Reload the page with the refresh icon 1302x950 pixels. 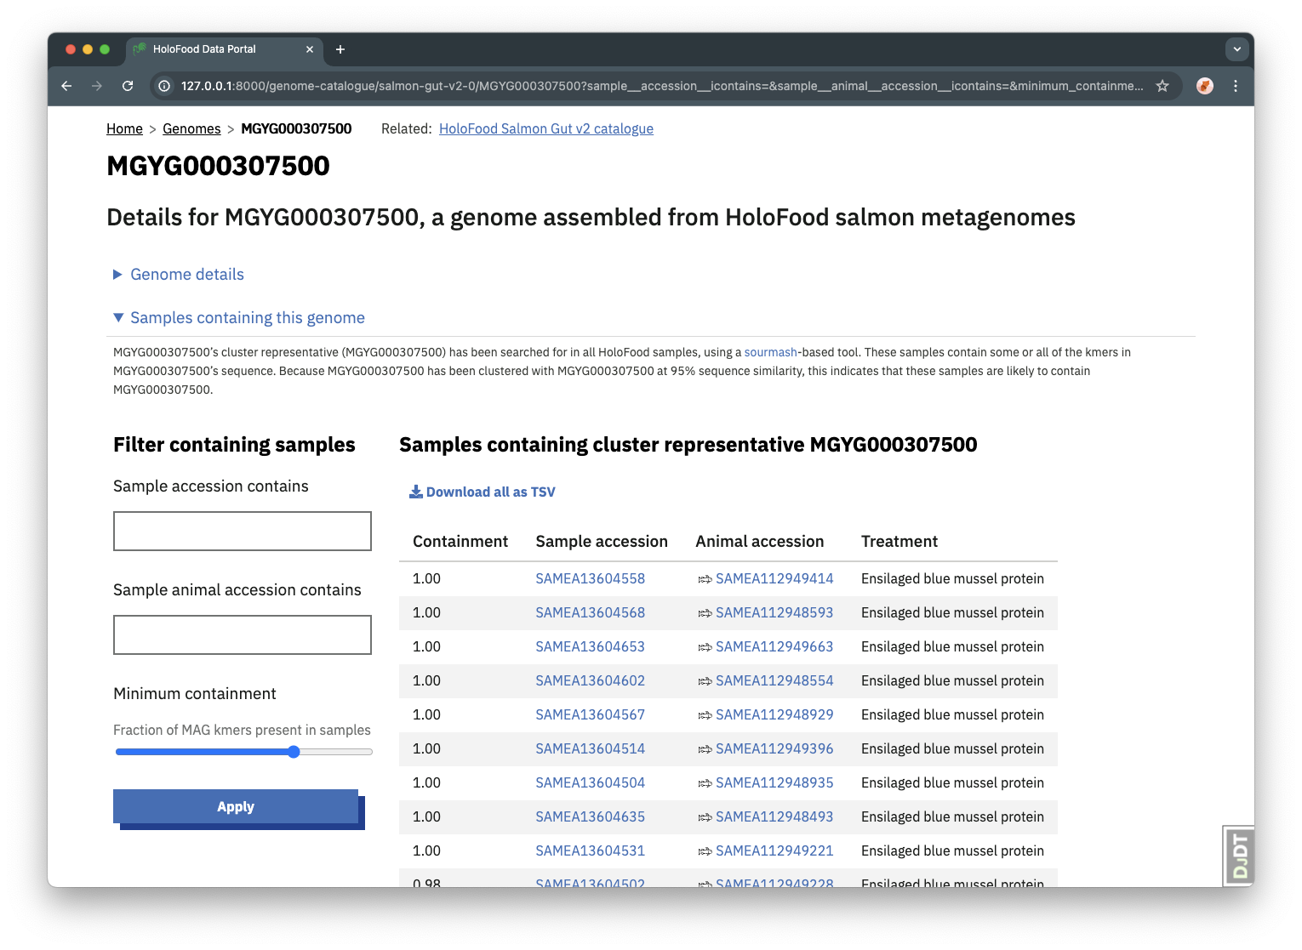coord(128,86)
